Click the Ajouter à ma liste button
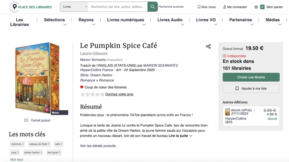 pyautogui.click(x=251, y=88)
